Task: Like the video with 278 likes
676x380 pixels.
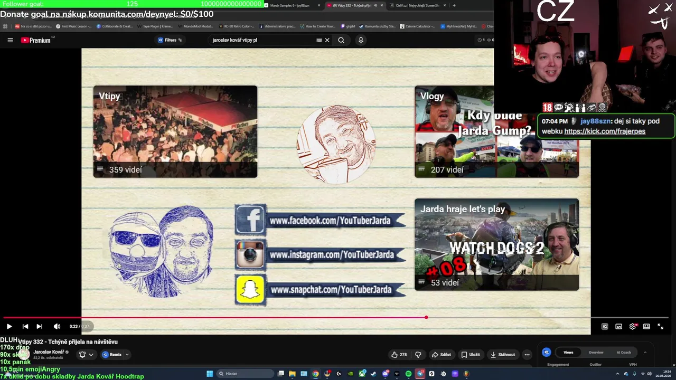Action: click(x=399, y=355)
